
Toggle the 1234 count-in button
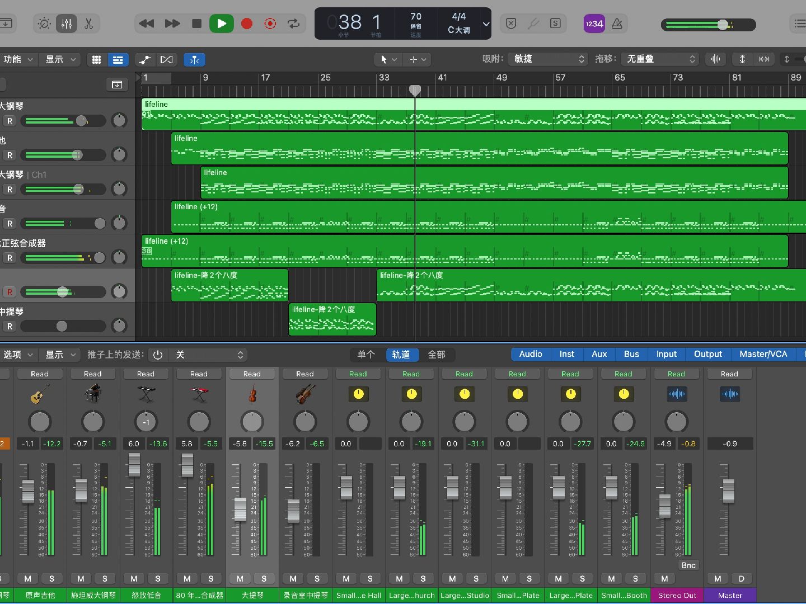click(x=594, y=23)
